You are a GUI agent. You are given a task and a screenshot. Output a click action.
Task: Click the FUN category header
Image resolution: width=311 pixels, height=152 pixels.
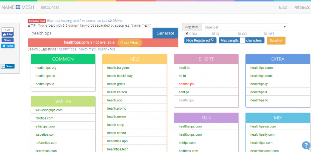206,118
